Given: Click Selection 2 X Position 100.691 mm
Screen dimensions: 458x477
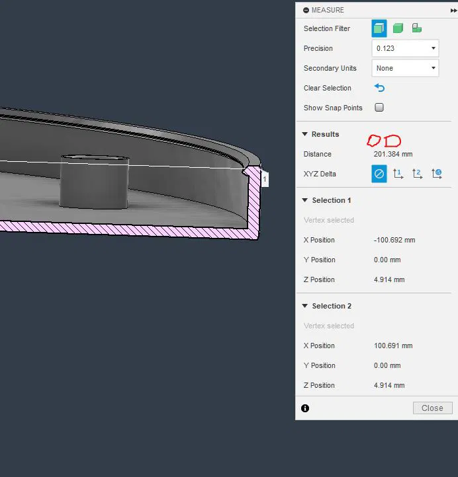Looking at the screenshot, I should click(393, 346).
